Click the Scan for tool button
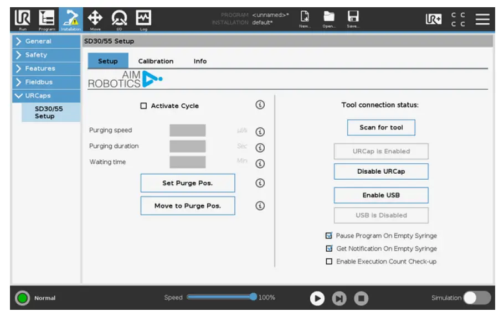Screen dimensions: 504x322 click(381, 128)
